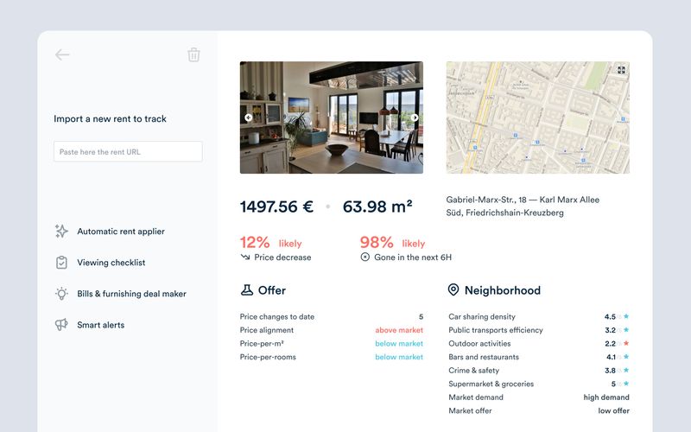Click the back arrow icon

62,54
